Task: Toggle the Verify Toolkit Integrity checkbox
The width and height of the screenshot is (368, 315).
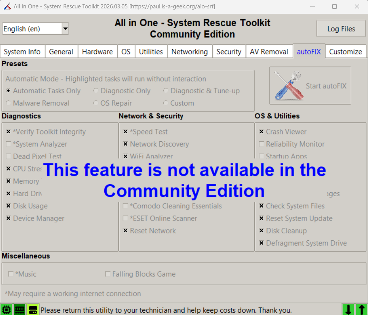Action: (8, 132)
